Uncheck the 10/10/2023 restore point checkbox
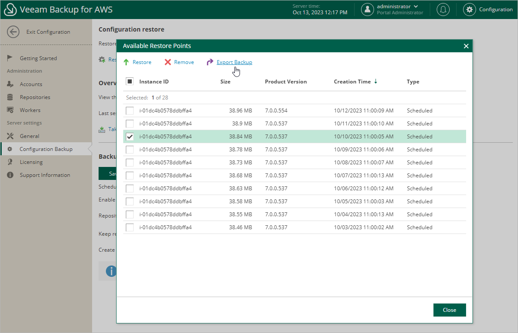 tap(130, 136)
